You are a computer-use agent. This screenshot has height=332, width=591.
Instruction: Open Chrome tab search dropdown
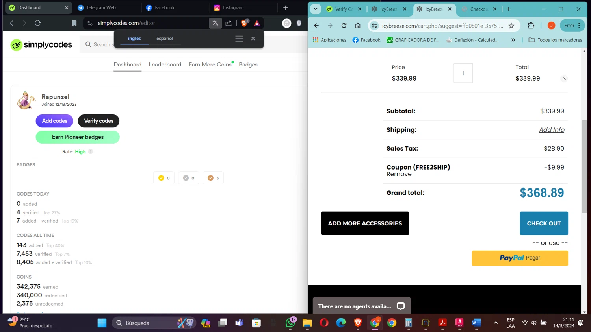point(316,9)
